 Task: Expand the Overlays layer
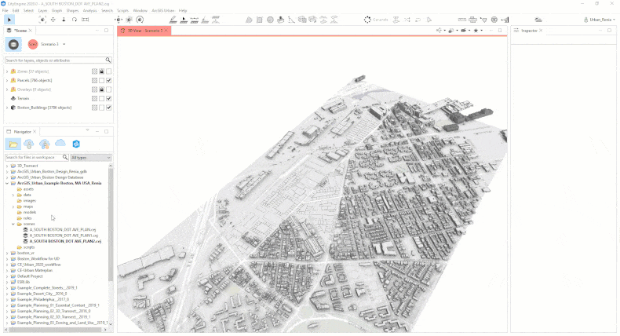(x=7, y=89)
